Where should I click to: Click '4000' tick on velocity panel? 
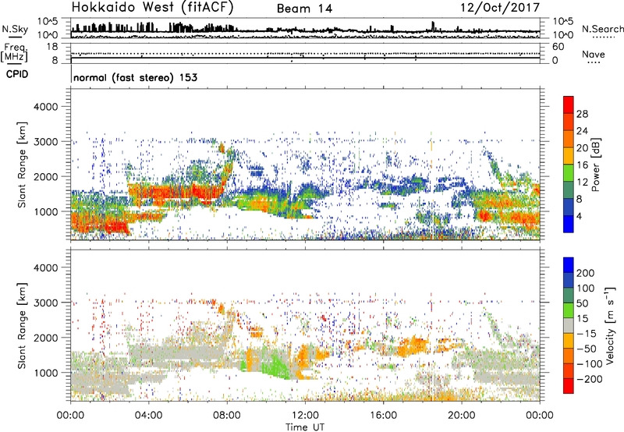[46, 267]
